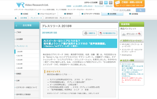The width and height of the screenshot is (157, 99).
Task: Select 2015年 press releases
Action: [27, 64]
